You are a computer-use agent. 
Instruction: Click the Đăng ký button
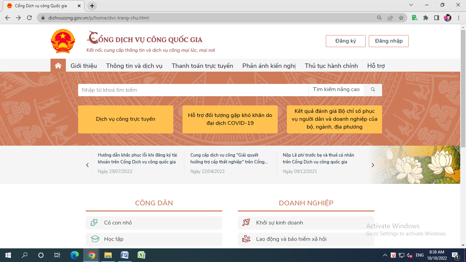346,41
